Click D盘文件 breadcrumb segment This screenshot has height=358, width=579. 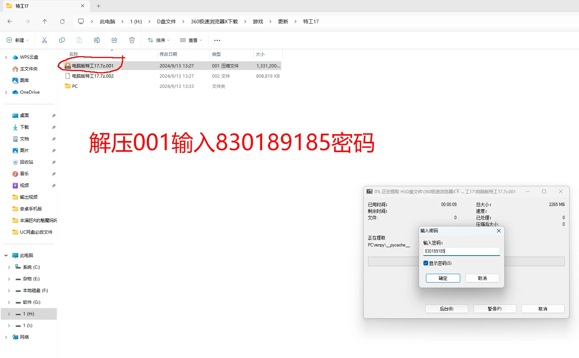[x=167, y=22]
